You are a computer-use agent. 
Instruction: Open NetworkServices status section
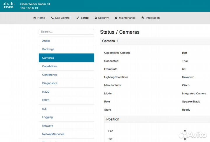66,134
